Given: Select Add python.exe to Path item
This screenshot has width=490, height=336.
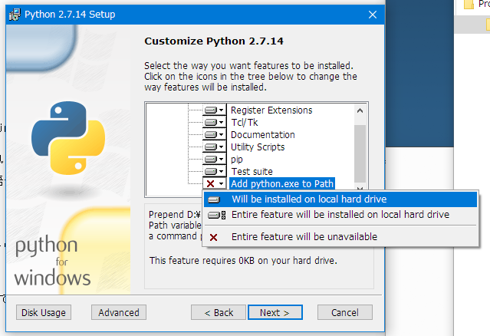Looking at the screenshot, I should [282, 183].
